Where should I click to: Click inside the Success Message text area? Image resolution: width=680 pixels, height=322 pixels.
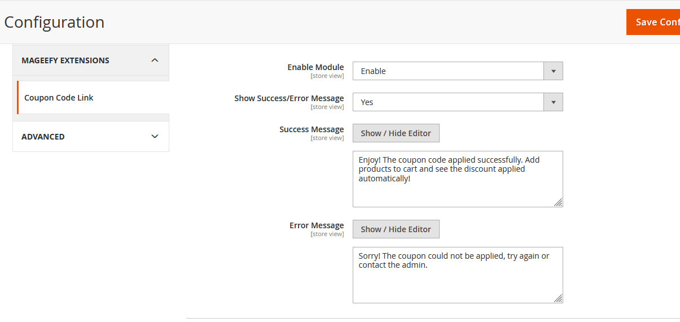457,186
